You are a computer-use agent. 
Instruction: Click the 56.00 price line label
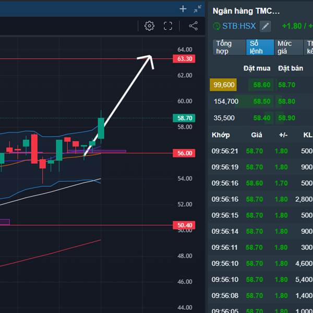pos(184,153)
